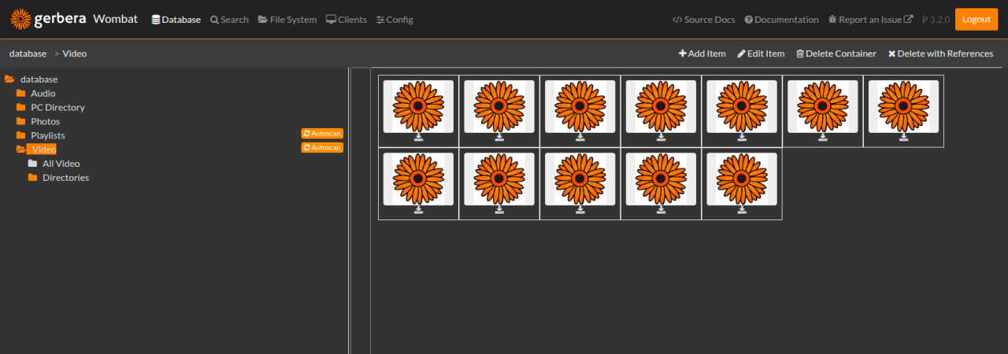Open the Documentation link
This screenshot has width=1008, height=354.
pos(783,20)
